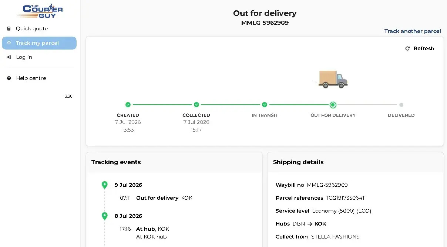
Task: Click the Refresh button label
Action: [x=424, y=48]
